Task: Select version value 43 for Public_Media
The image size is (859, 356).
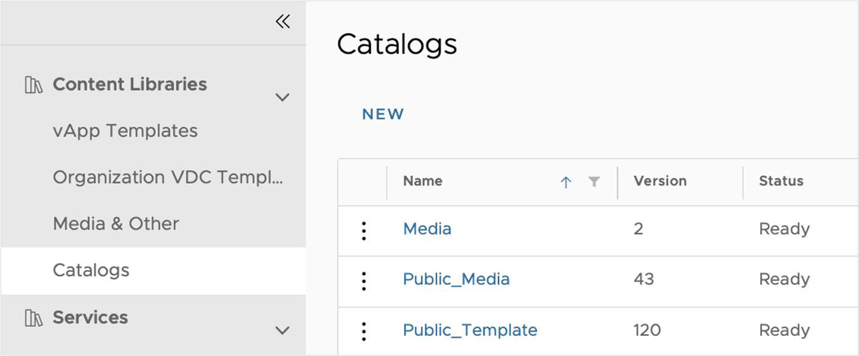Action: coord(644,279)
